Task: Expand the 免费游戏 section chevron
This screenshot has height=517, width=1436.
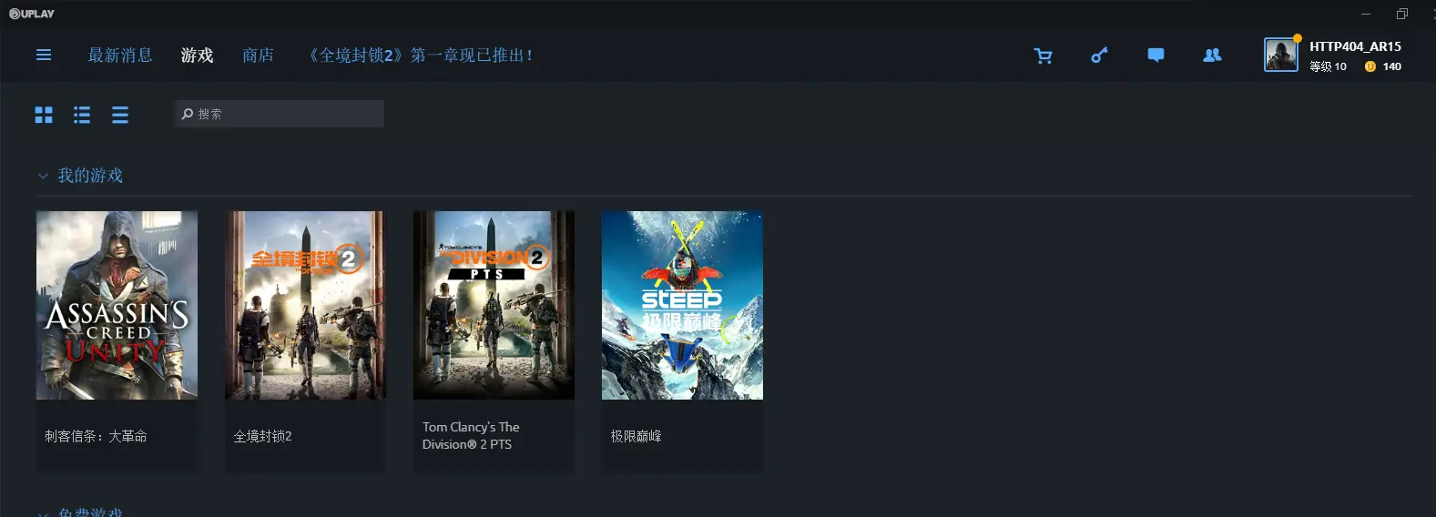Action: tap(43, 513)
